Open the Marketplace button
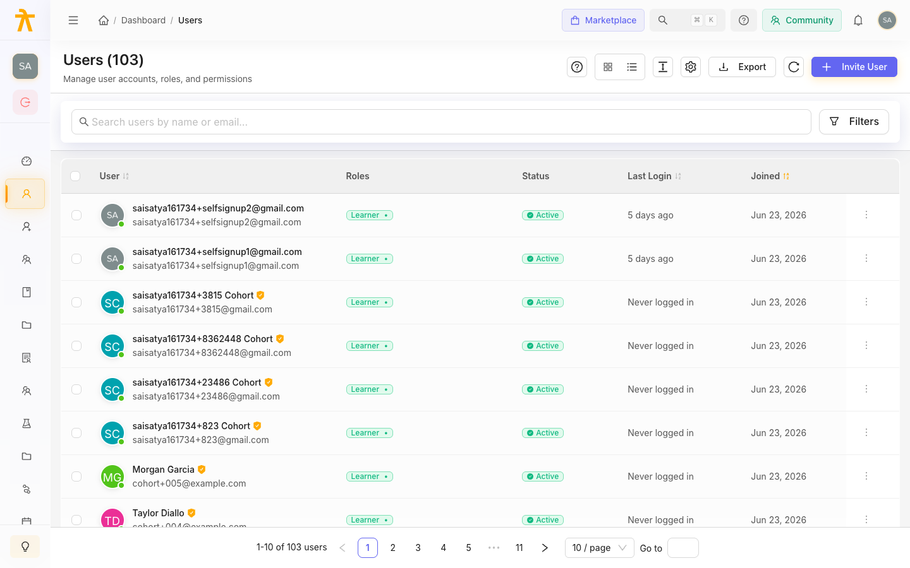This screenshot has height=568, width=910. 603,20
